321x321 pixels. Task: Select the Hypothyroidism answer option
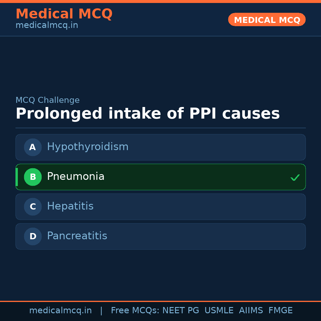pyautogui.click(x=88, y=147)
